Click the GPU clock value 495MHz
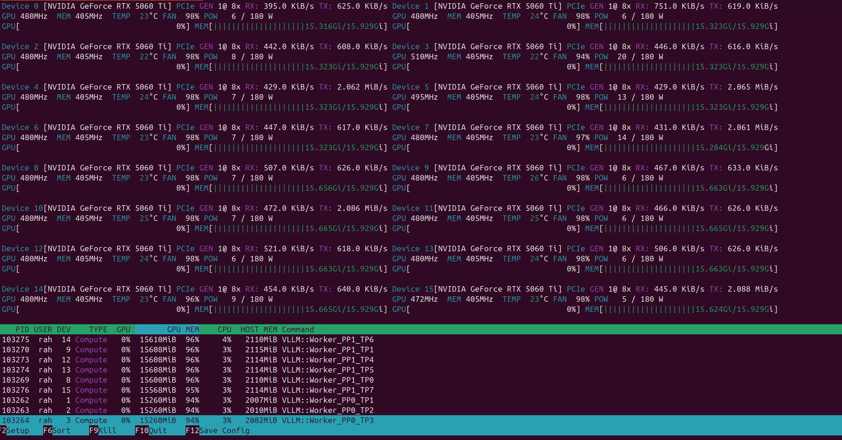This screenshot has width=842, height=440. pos(424,97)
